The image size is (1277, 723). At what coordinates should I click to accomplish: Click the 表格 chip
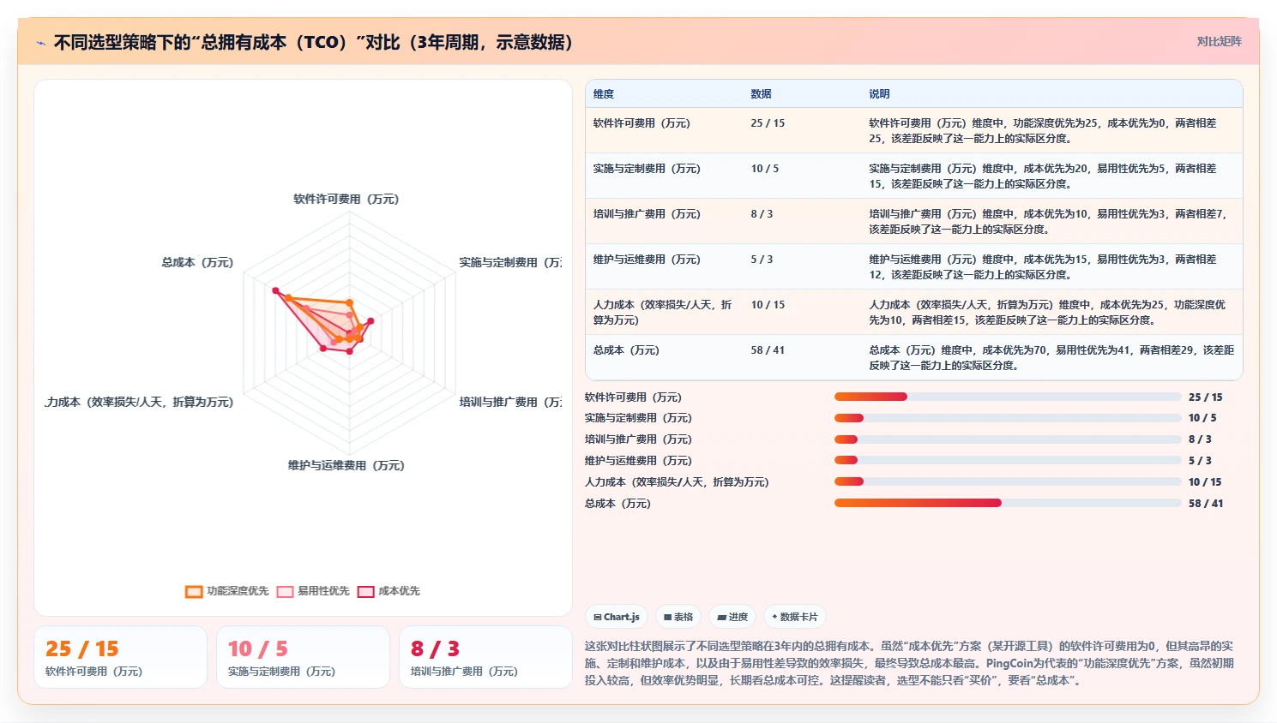(x=678, y=617)
